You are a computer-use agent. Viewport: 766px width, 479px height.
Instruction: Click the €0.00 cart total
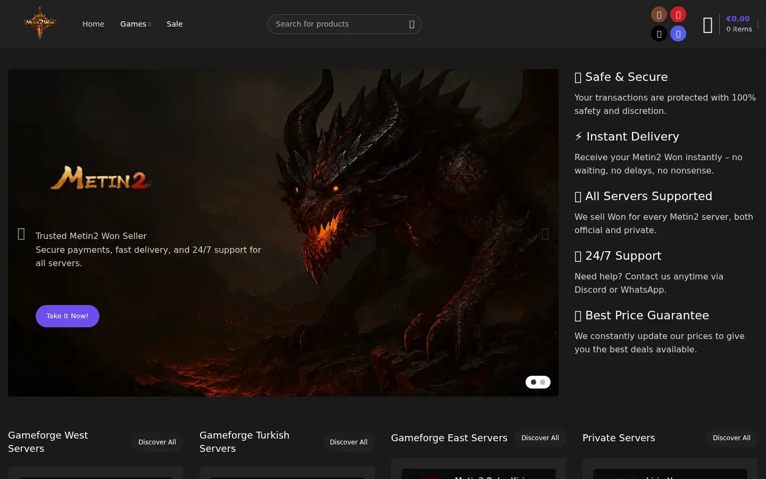pos(738,19)
